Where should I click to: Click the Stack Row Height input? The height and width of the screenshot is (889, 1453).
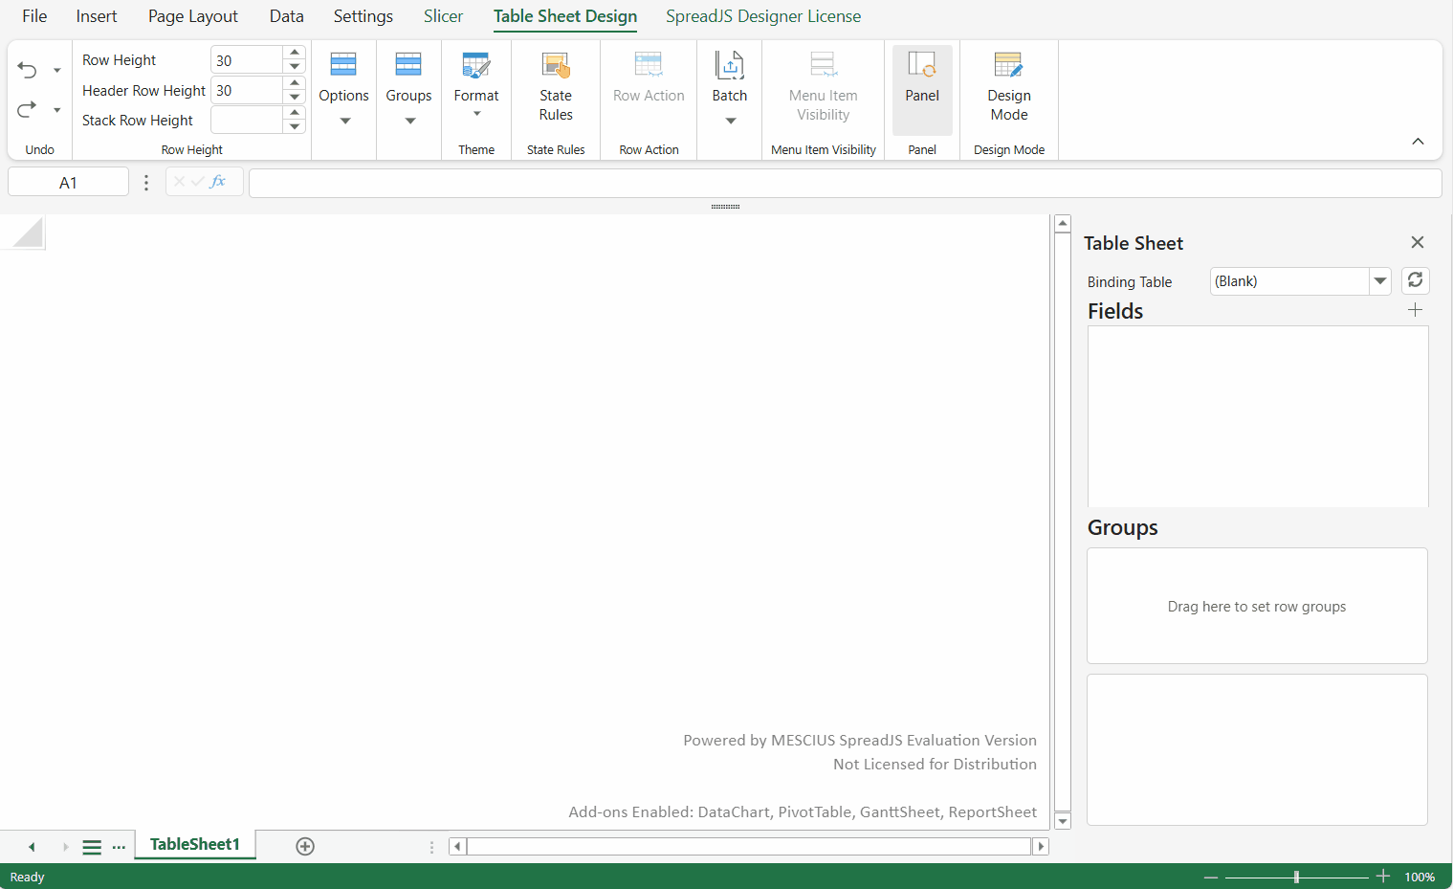pyautogui.click(x=247, y=120)
